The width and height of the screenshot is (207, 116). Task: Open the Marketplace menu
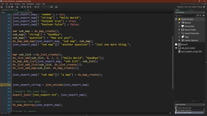(30, 4)
